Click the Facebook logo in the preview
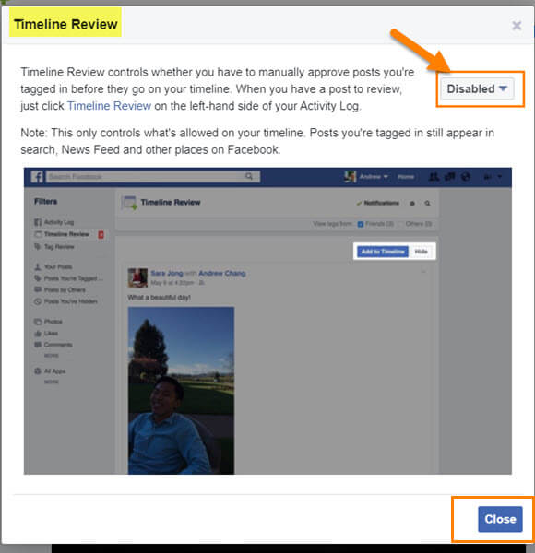Screen dimensions: 535x553 click(x=37, y=177)
